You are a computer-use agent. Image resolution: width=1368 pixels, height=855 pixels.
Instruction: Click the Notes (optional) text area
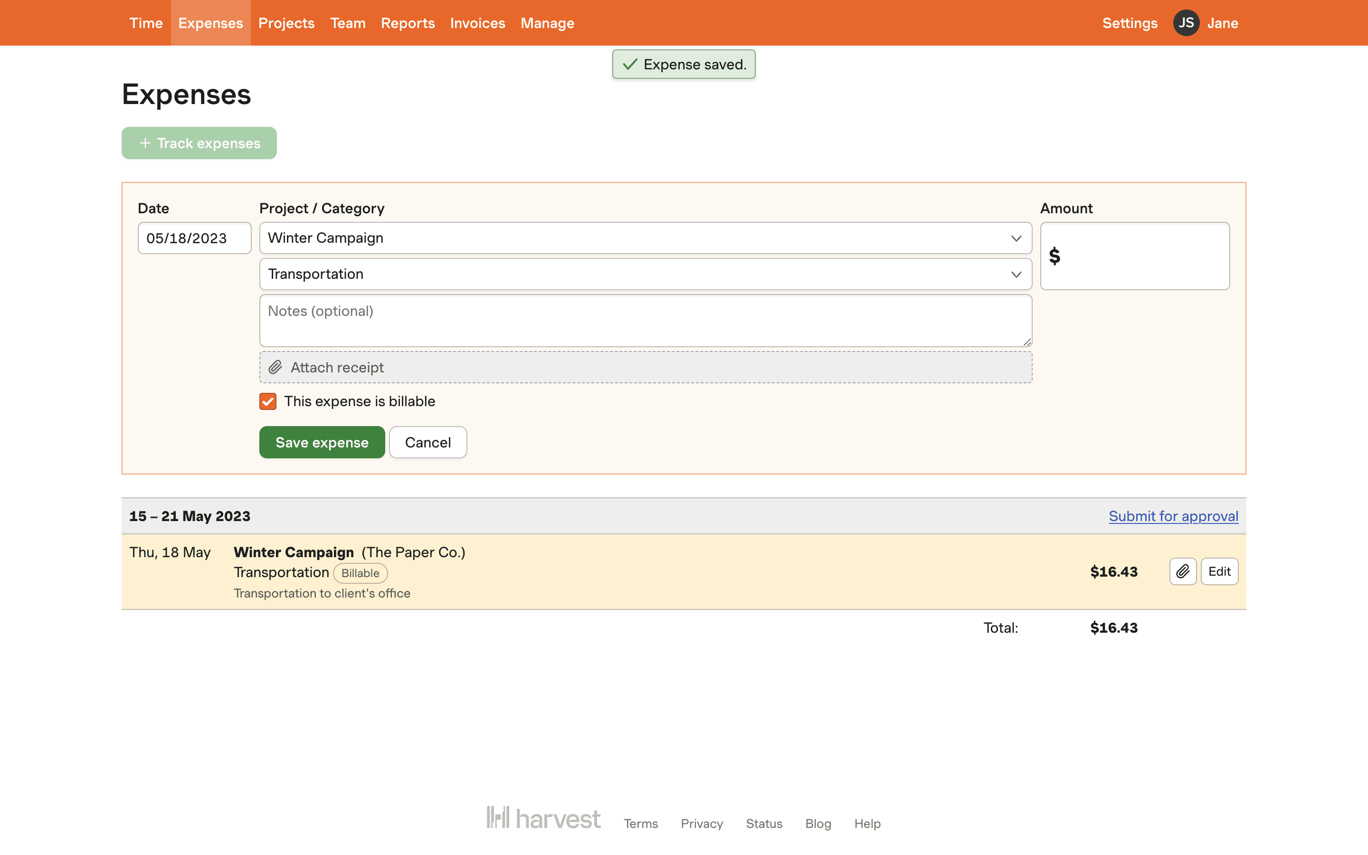coord(645,321)
